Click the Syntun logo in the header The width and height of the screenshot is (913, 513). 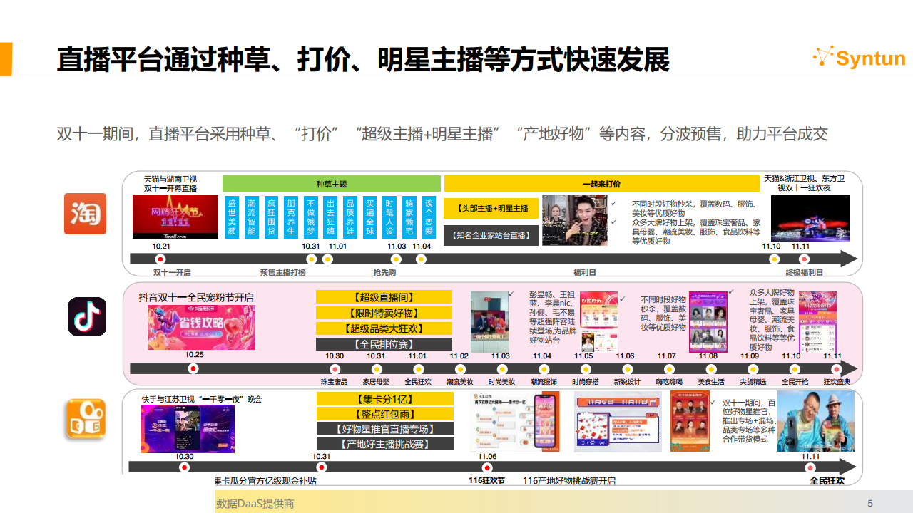coord(859,58)
